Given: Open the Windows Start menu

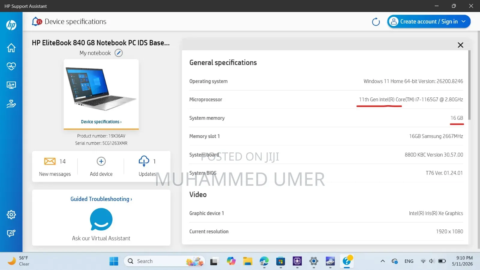Looking at the screenshot, I should (x=114, y=261).
